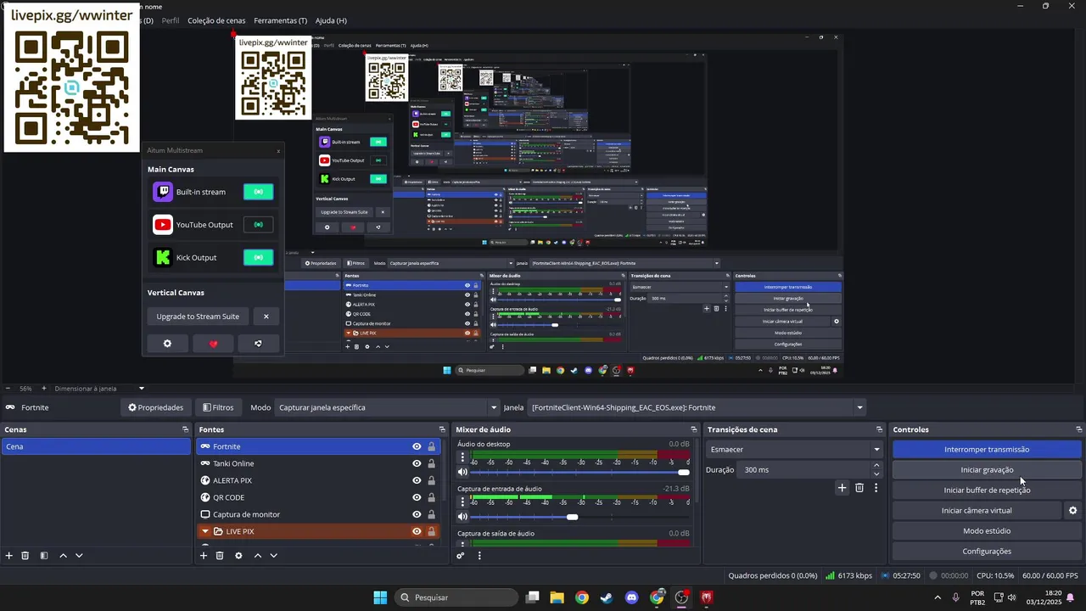Open source Filtros button

point(218,407)
